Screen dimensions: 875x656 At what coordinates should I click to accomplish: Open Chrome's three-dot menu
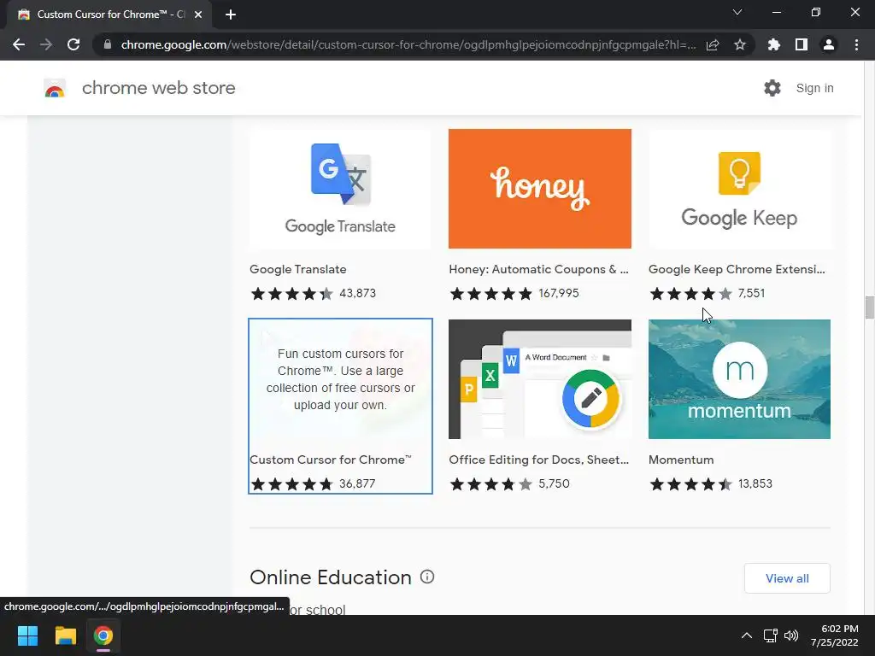pyautogui.click(x=856, y=44)
